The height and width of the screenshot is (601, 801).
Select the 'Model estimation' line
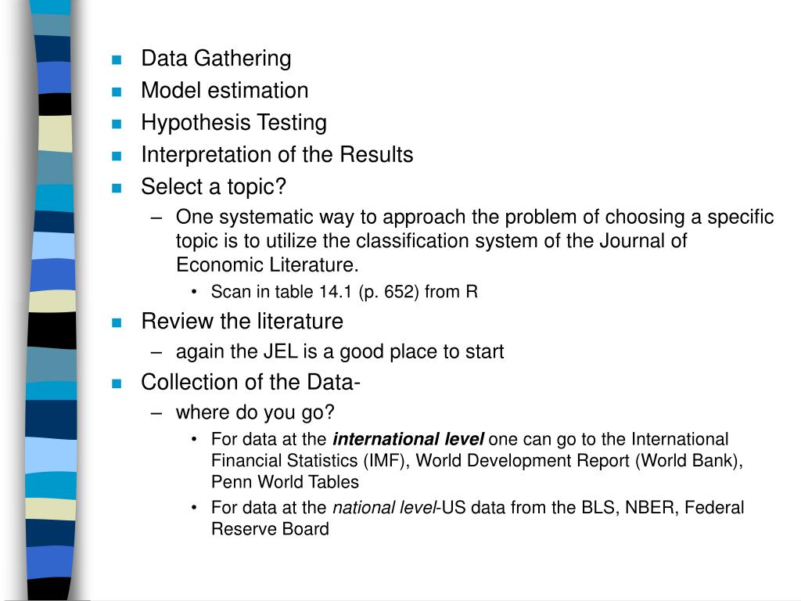(224, 91)
